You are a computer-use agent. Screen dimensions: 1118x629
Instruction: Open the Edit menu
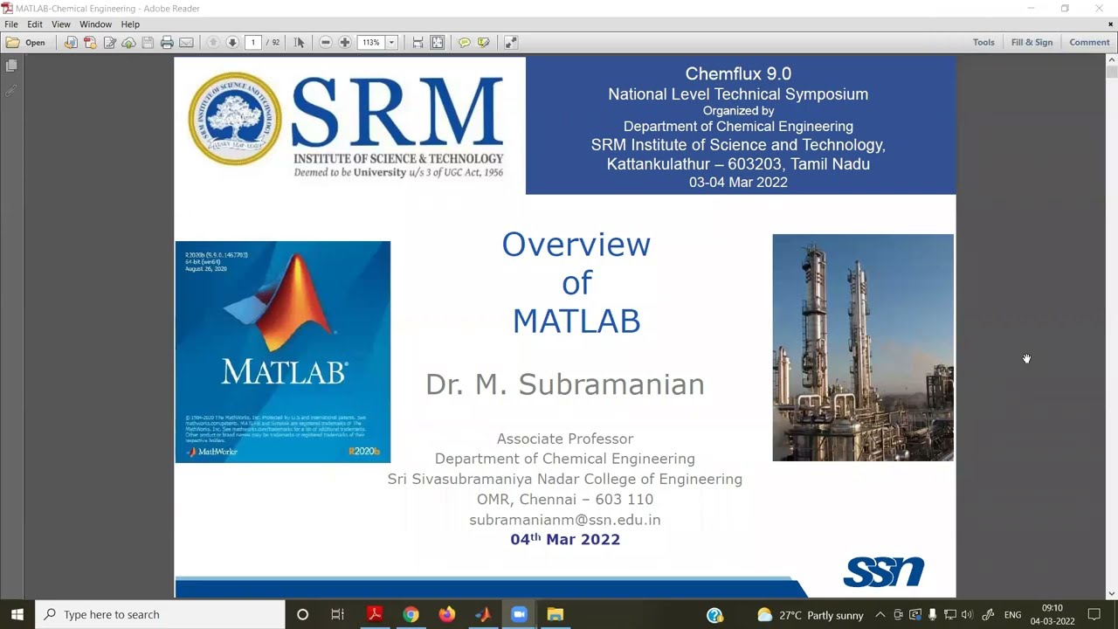35,24
